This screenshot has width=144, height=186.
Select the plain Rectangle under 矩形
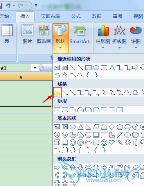click(x=57, y=110)
